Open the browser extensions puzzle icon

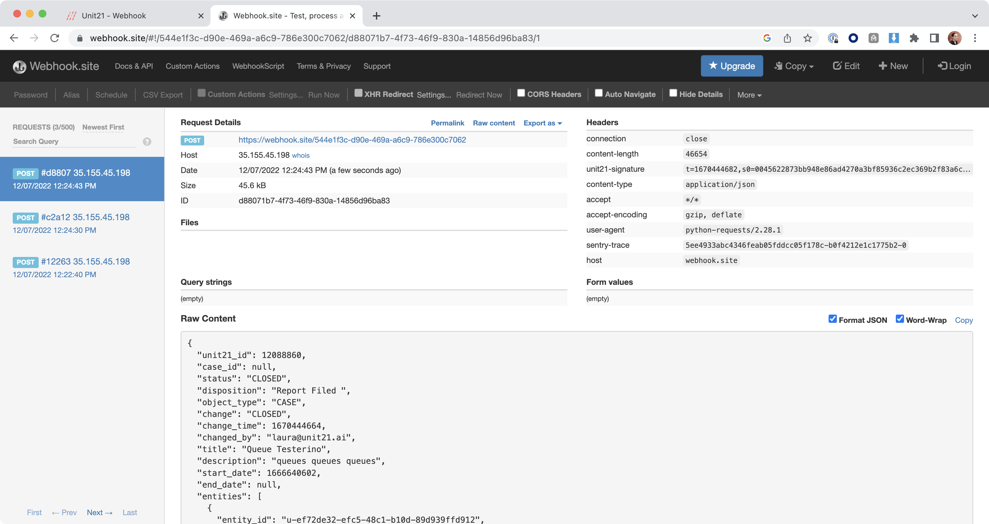pyautogui.click(x=914, y=38)
